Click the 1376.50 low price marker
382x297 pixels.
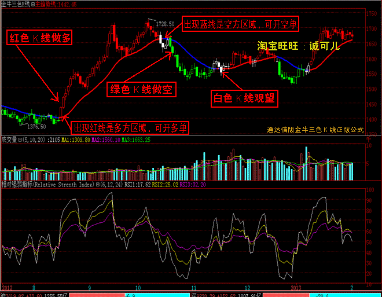pos(36,126)
